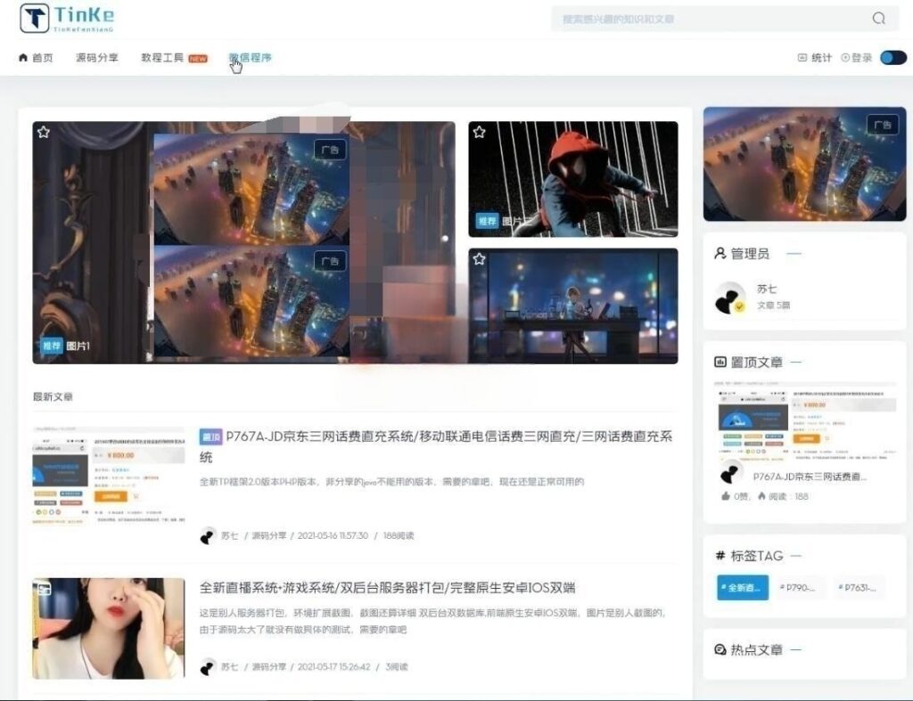Click the NEW badge beside 教程工具
This screenshot has height=701, width=913.
coord(198,58)
